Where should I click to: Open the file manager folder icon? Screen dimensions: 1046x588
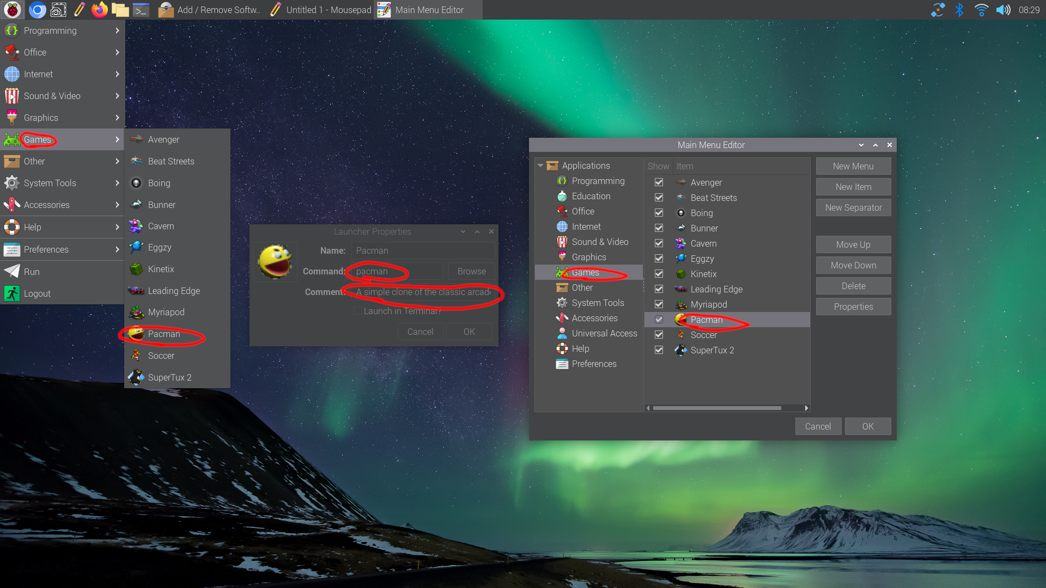pyautogui.click(x=120, y=10)
